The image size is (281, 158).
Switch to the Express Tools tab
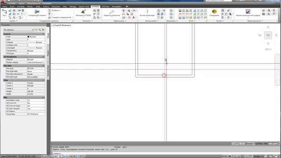point(84,7)
